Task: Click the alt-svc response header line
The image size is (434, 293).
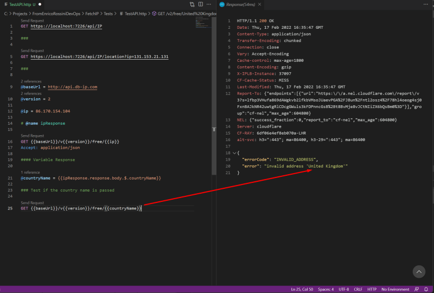Action: pos(301,140)
